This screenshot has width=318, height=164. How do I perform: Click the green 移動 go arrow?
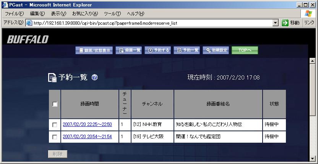point(285,23)
